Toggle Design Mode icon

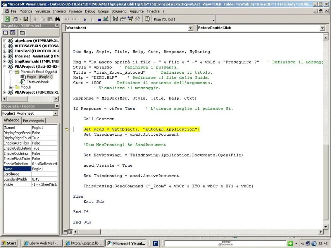[106, 19]
